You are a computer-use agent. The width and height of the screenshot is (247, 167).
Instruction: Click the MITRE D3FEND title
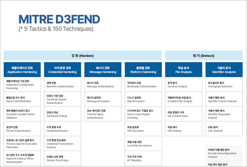[59, 19]
